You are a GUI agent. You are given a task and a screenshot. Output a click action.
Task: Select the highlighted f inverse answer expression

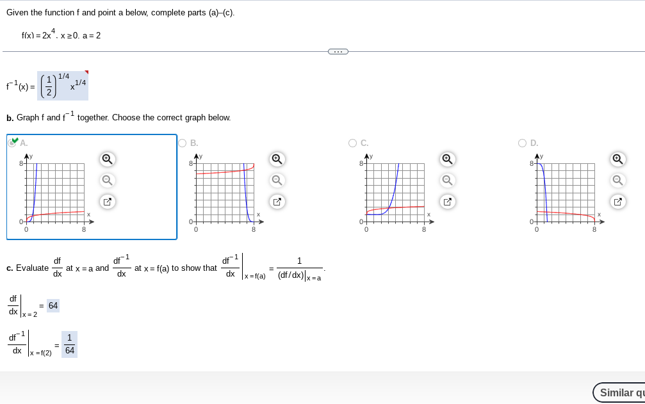(x=63, y=84)
